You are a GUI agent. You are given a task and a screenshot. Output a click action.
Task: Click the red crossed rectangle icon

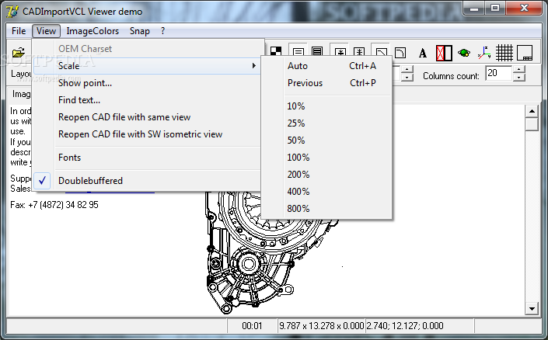pos(444,53)
